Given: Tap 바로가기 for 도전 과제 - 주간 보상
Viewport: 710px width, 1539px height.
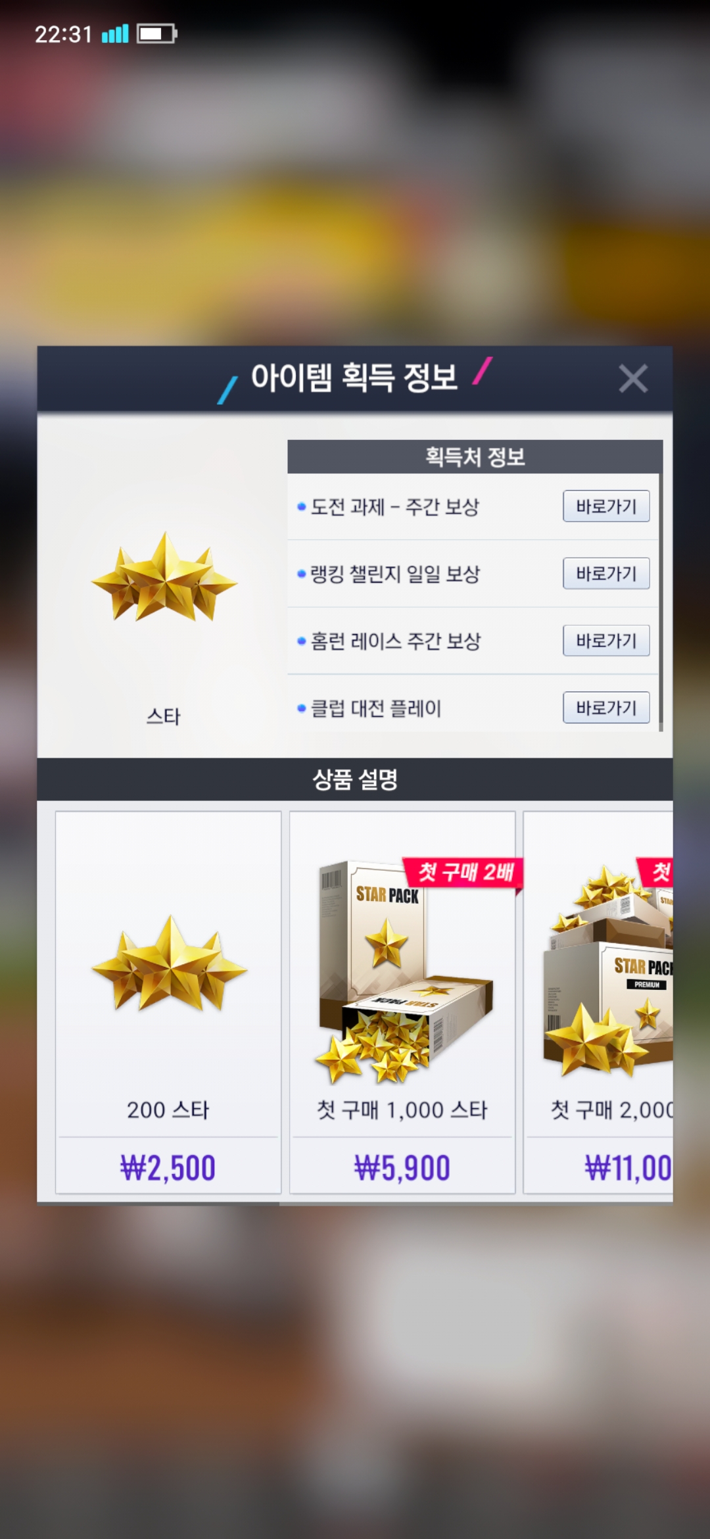Looking at the screenshot, I should click(x=606, y=506).
